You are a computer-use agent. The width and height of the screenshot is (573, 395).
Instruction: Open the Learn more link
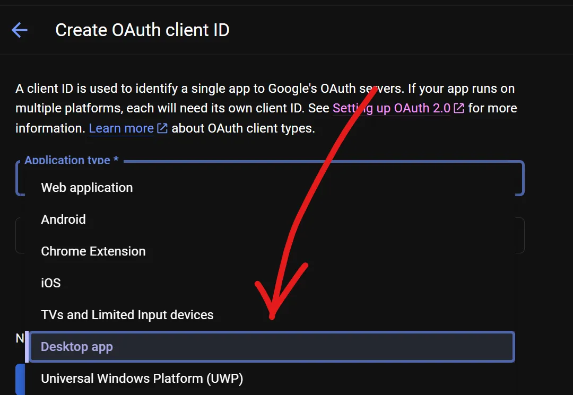click(128, 128)
